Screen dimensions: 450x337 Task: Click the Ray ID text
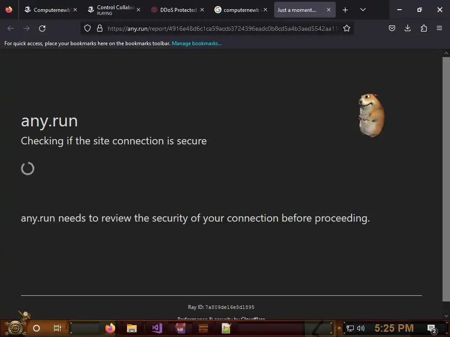coord(221,307)
